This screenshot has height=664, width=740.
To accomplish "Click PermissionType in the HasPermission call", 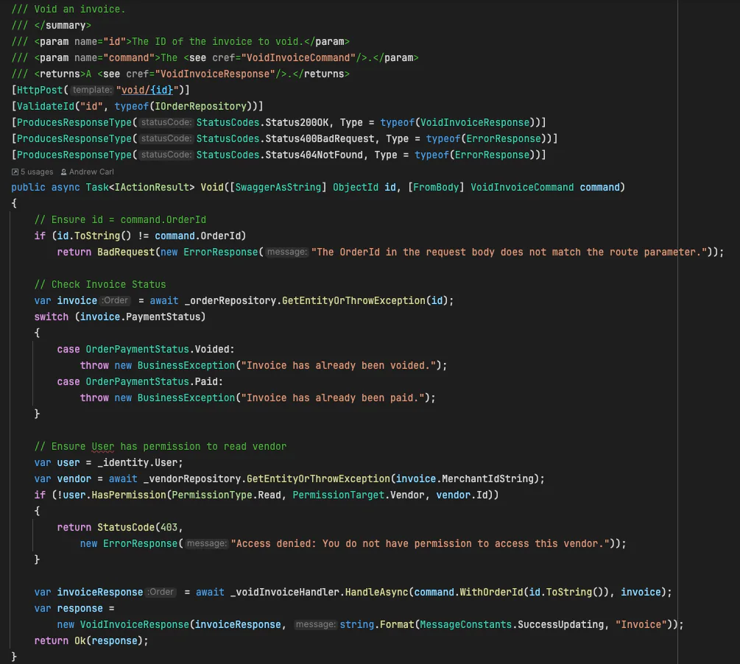I will click(x=212, y=495).
